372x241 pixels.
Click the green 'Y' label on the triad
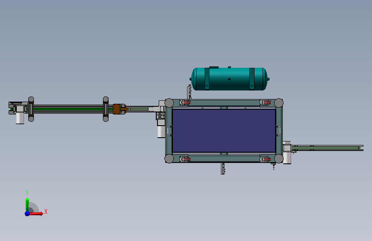pos(27,193)
